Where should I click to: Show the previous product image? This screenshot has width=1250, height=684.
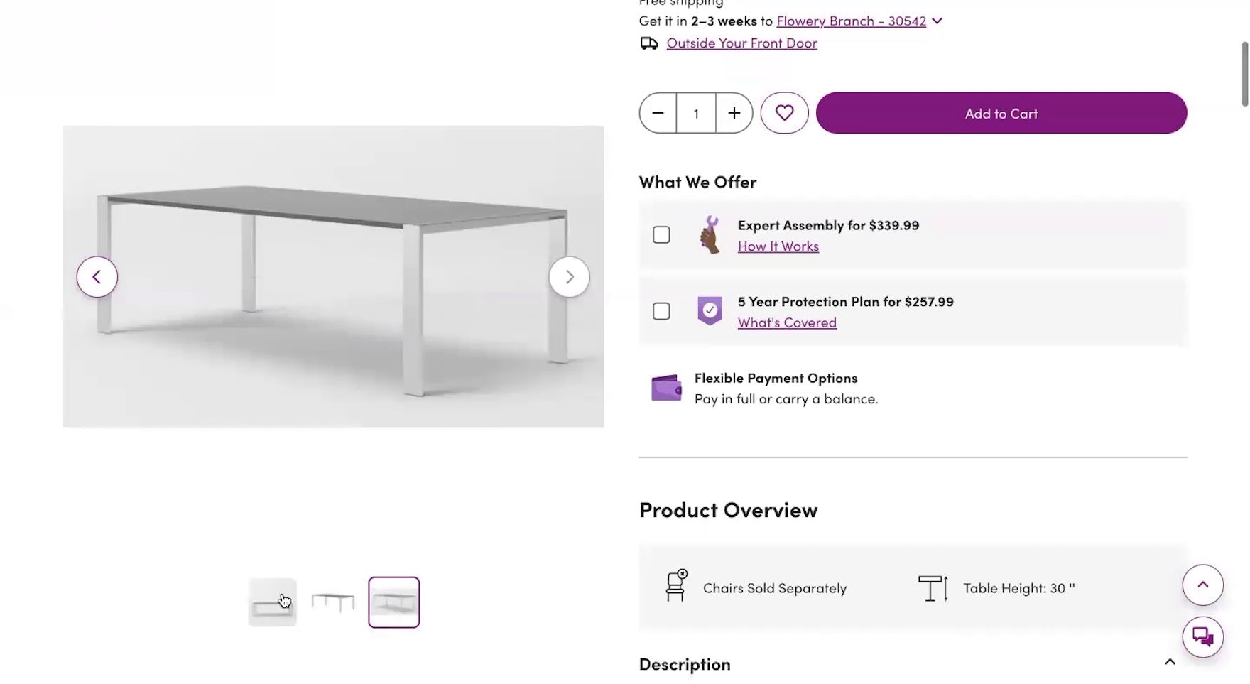97,277
